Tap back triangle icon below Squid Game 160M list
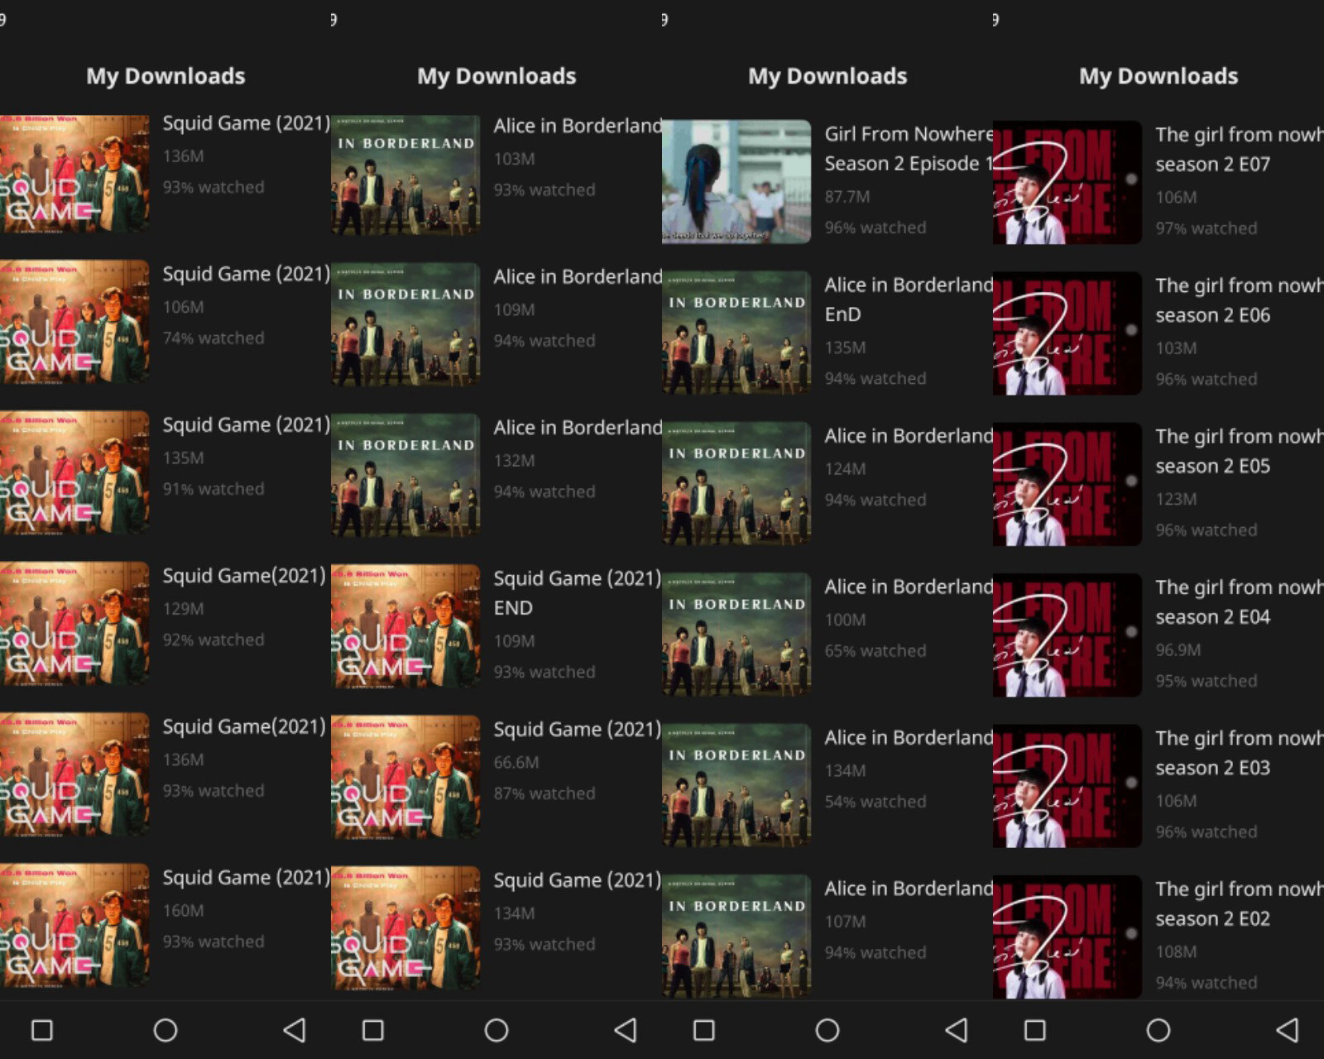This screenshot has height=1059, width=1324. pyautogui.click(x=295, y=1030)
